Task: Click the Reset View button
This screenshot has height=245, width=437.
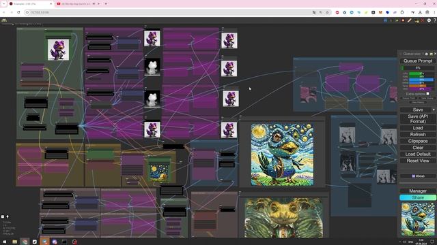Action: point(418,161)
